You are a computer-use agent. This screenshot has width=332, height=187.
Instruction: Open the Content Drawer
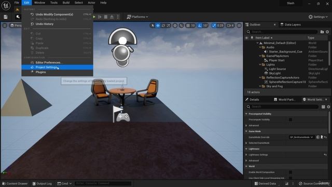[15, 183]
